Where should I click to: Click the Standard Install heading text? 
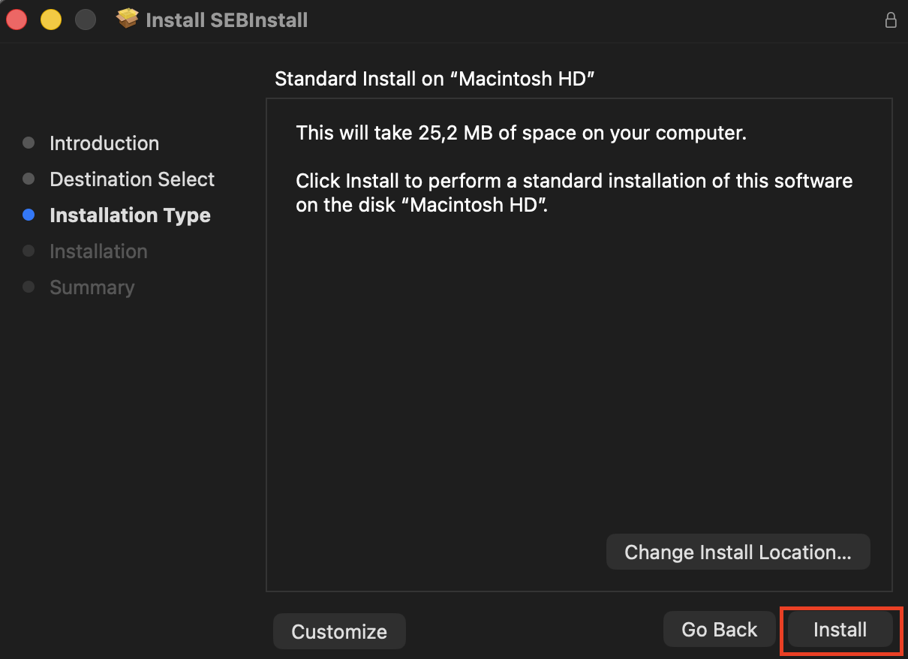point(434,79)
